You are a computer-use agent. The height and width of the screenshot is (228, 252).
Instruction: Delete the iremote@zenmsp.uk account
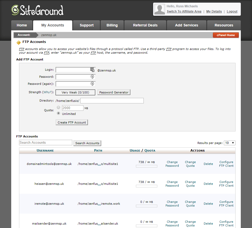pyautogui.click(x=208, y=204)
